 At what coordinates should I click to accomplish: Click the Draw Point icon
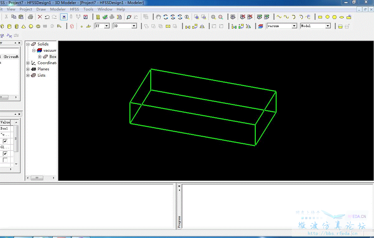[82, 26]
